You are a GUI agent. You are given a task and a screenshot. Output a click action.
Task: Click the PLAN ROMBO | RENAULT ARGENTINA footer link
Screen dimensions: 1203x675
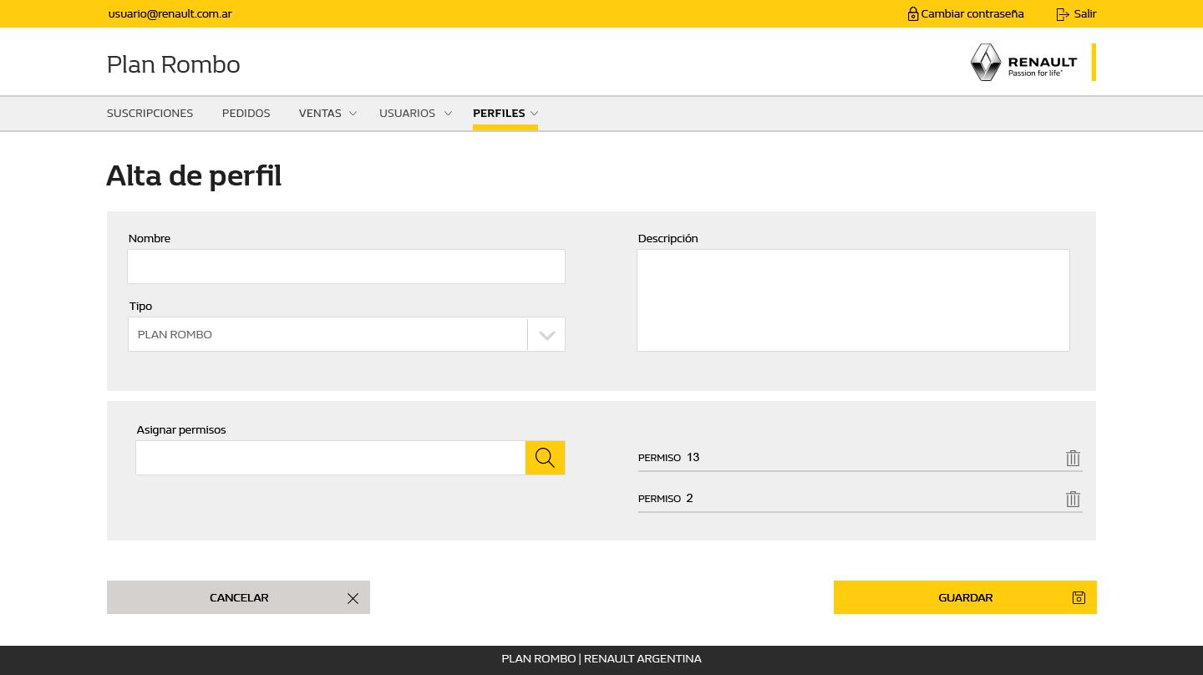601,659
